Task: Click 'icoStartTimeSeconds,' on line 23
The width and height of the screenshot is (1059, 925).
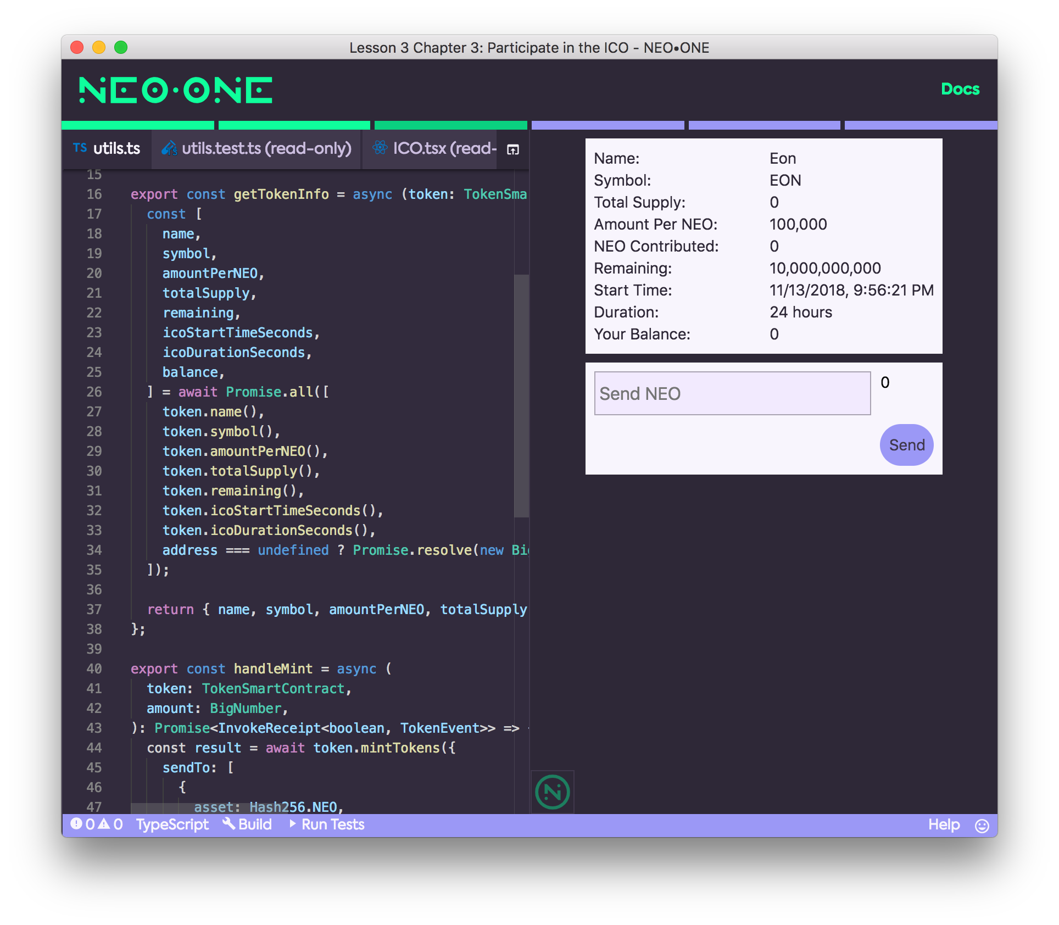Action: pyautogui.click(x=241, y=333)
